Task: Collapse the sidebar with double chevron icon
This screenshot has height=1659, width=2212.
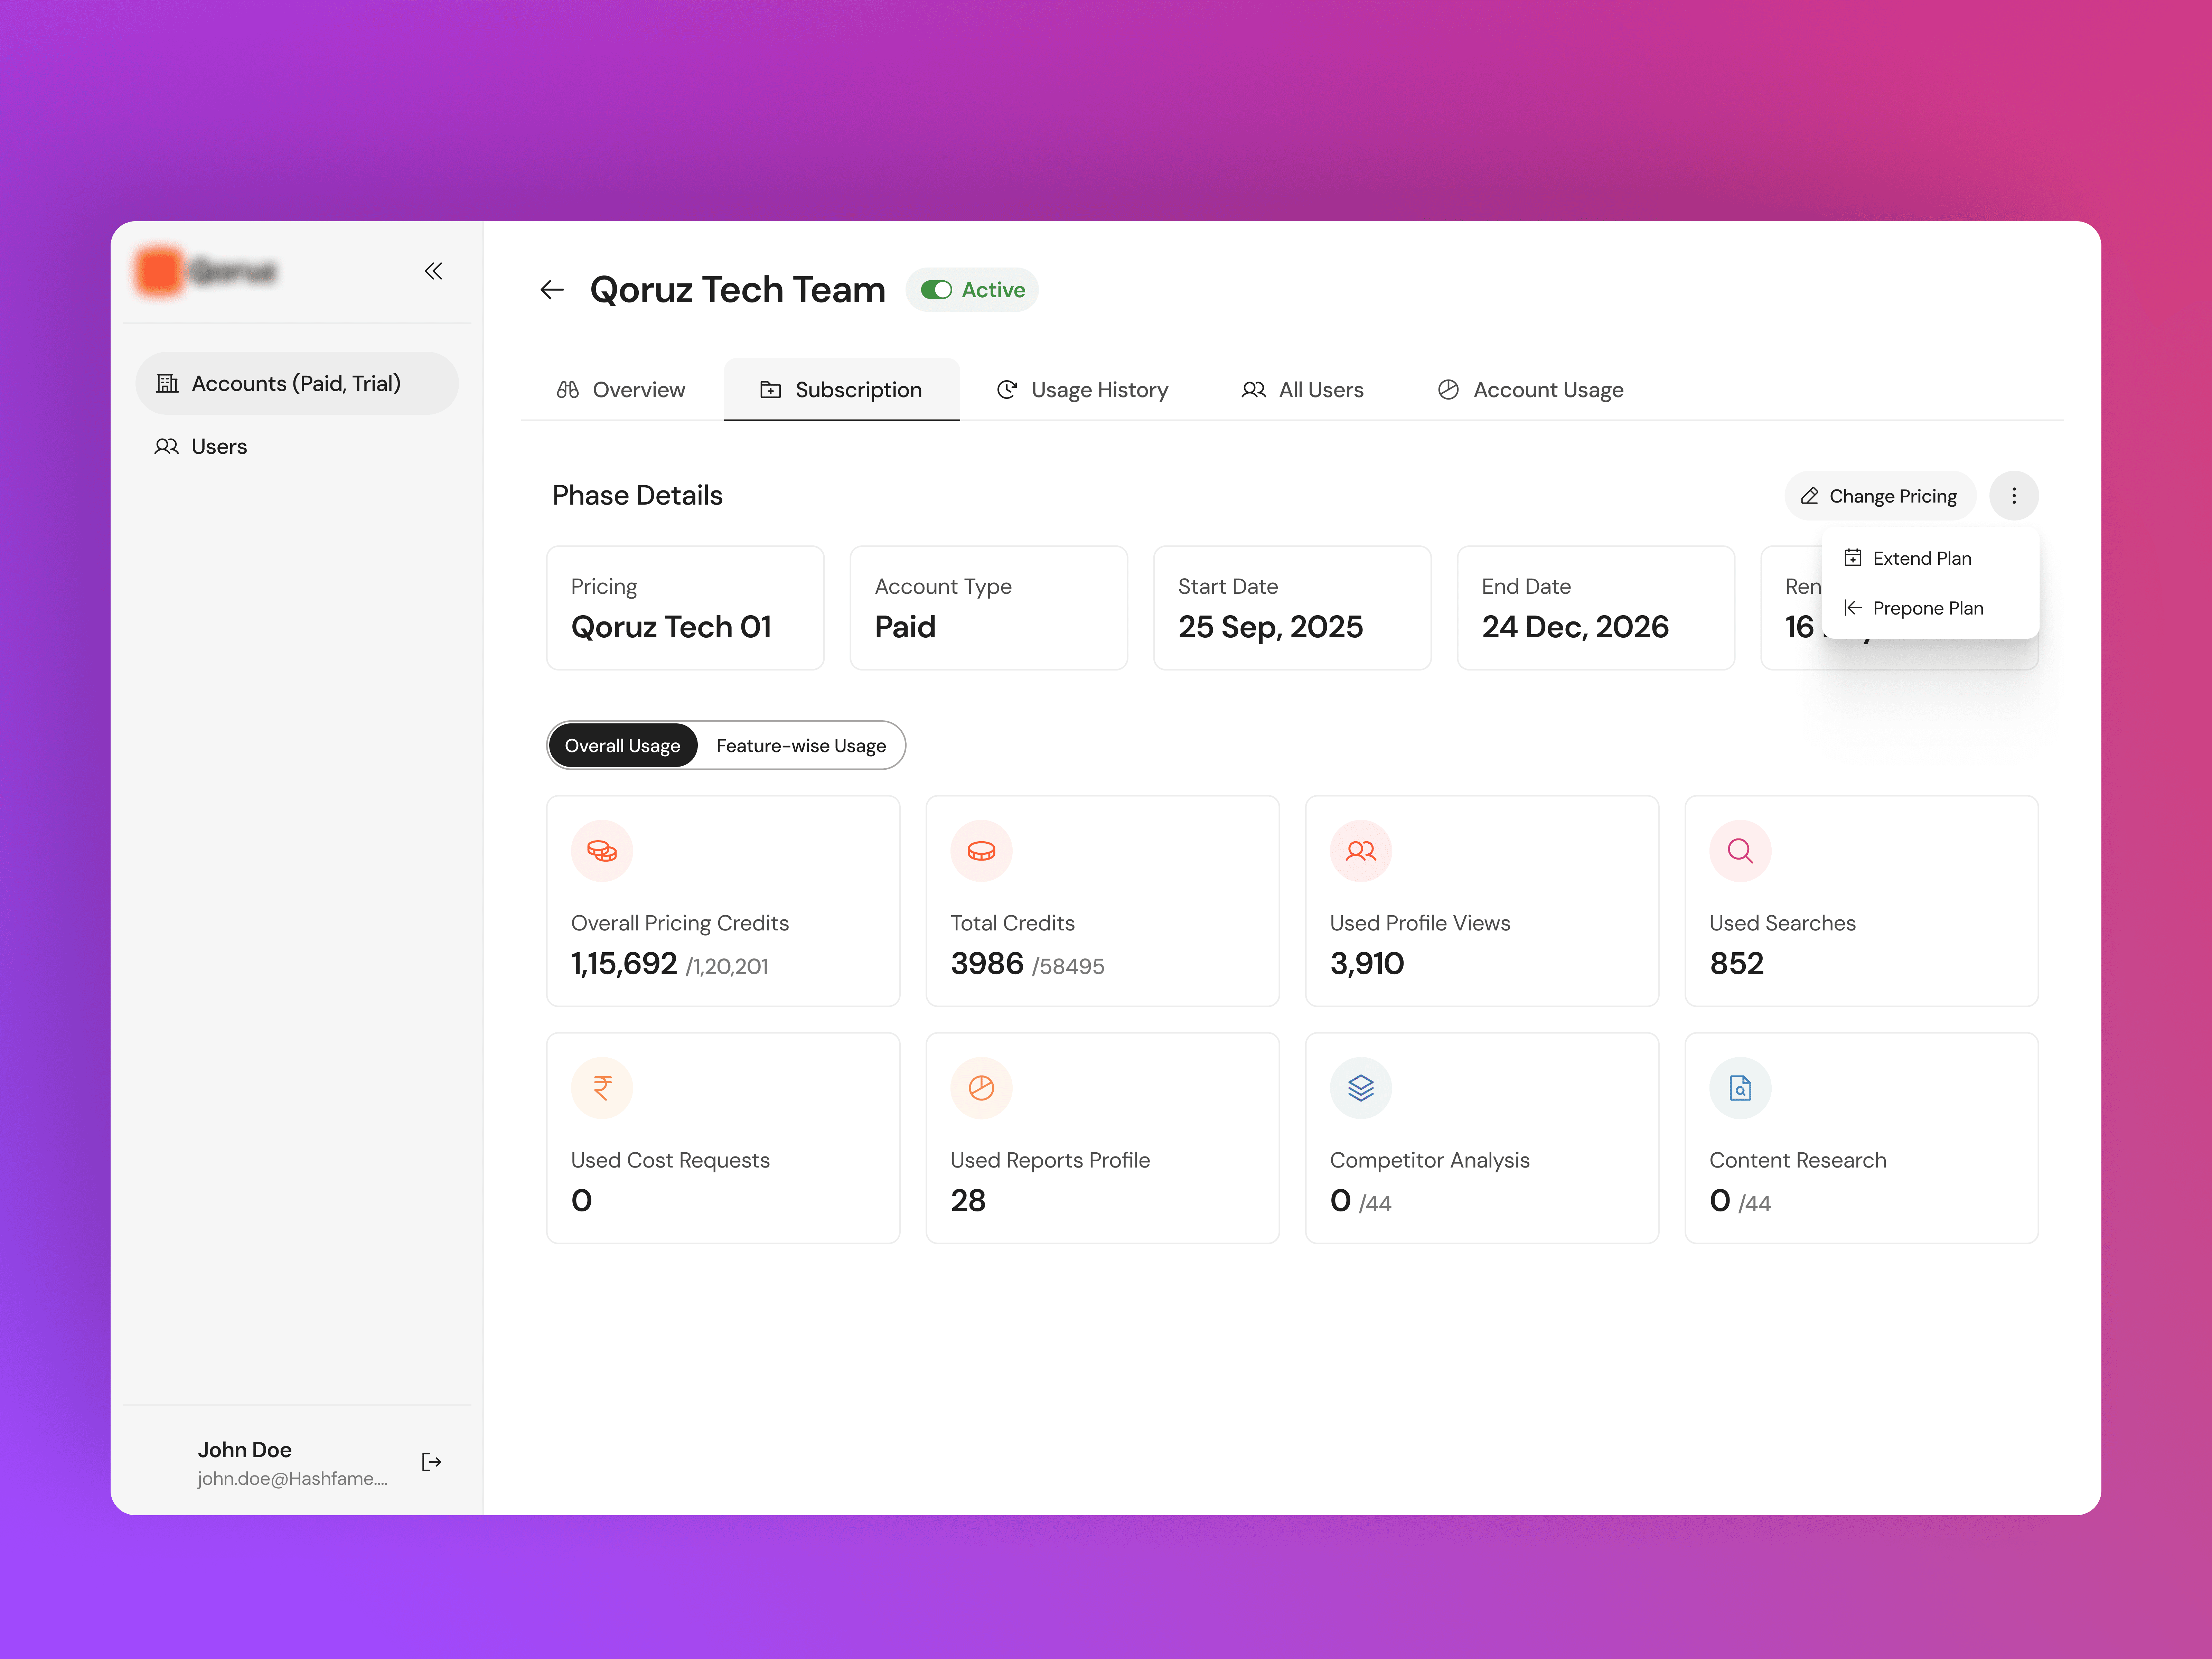Action: [433, 271]
